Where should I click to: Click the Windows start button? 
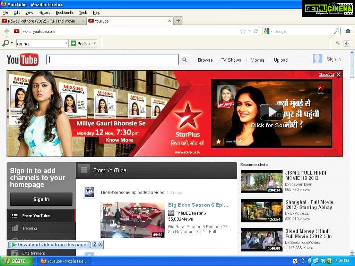click(x=16, y=261)
